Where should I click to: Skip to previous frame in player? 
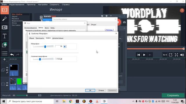pyautogui.click(x=138, y=55)
